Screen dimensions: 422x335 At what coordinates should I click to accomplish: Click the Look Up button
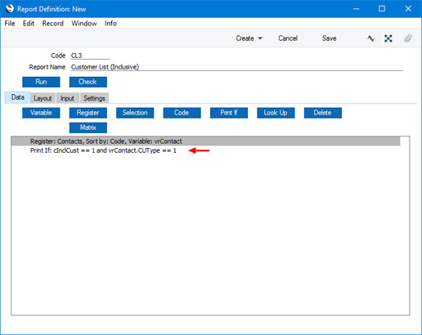276,113
